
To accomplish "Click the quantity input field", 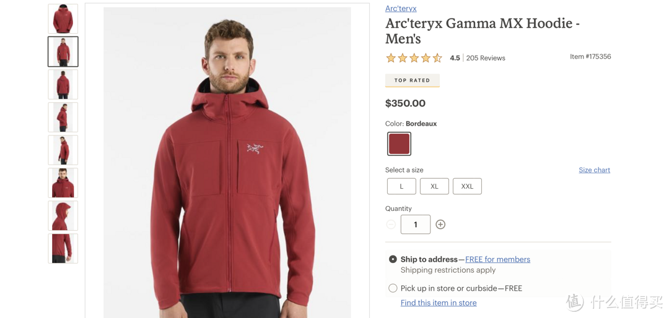I will [x=416, y=224].
